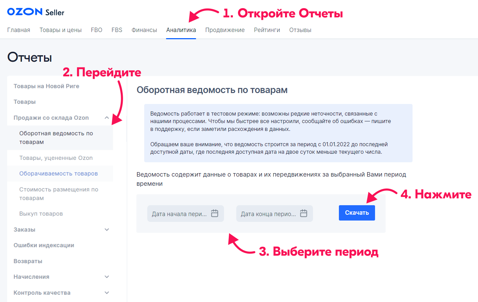Click the Дата начала периода field
Image resolution: width=478 pixels, height=302 pixels.
179,214
